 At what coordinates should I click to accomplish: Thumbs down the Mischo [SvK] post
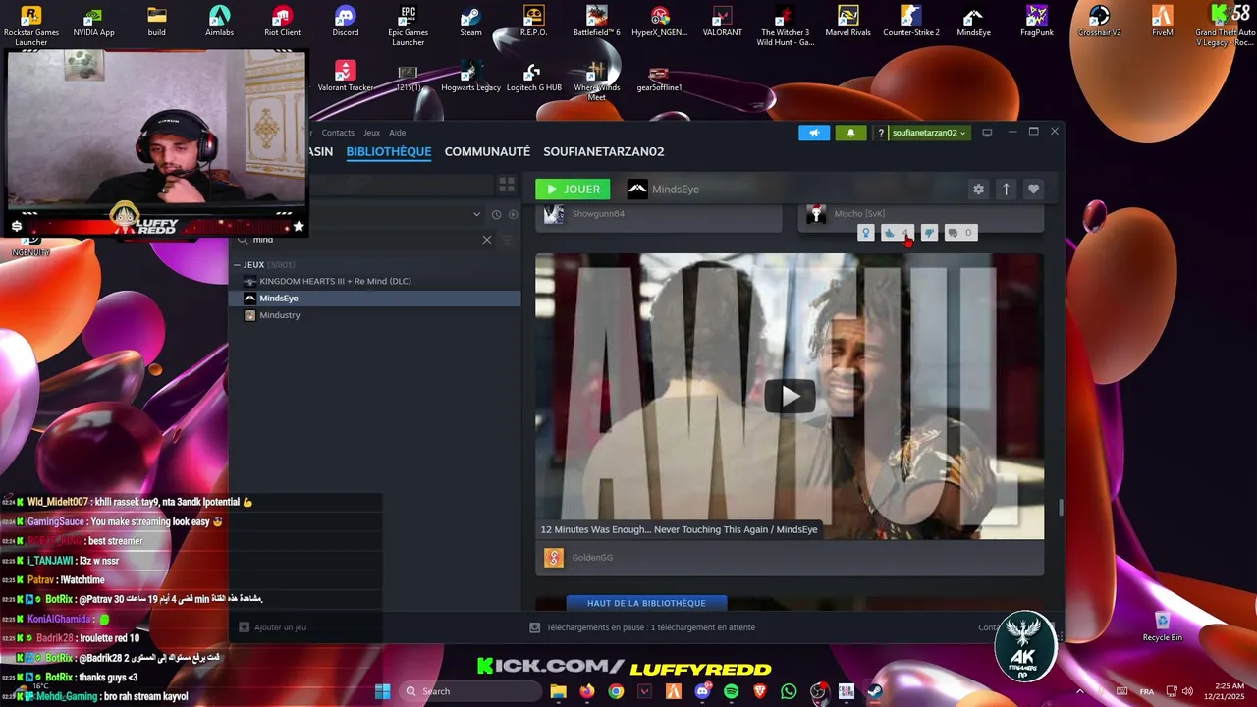click(929, 233)
